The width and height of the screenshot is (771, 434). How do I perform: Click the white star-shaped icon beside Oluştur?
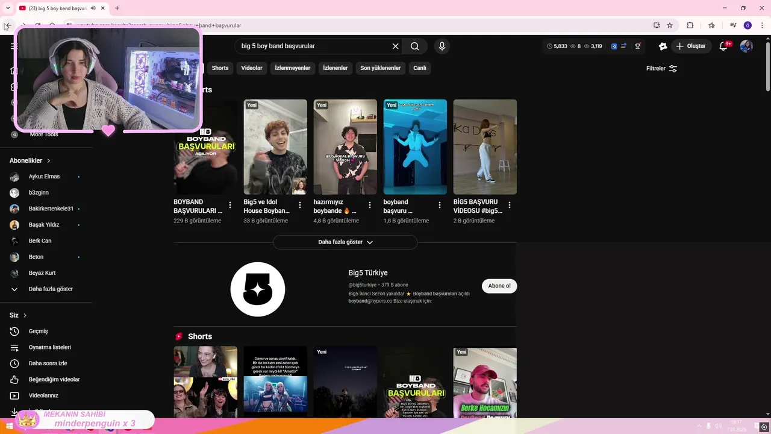click(663, 46)
